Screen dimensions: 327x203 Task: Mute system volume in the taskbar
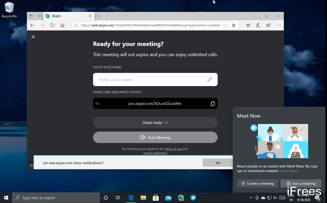(275, 198)
